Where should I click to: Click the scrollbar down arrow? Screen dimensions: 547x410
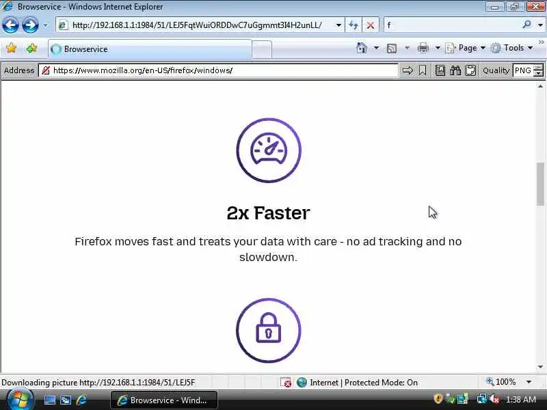coord(540,367)
